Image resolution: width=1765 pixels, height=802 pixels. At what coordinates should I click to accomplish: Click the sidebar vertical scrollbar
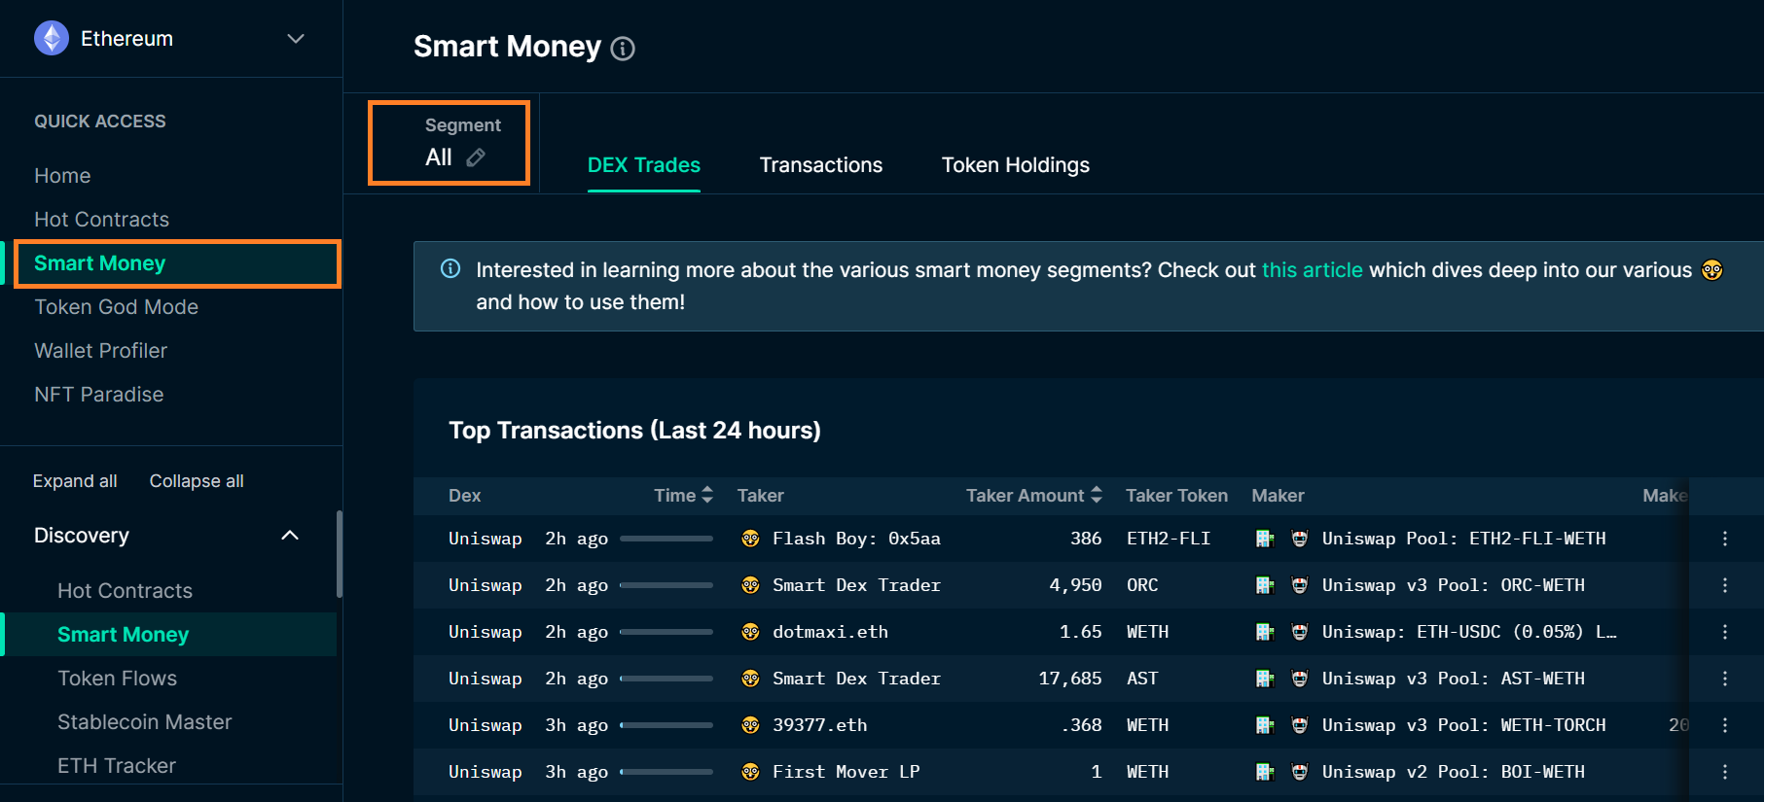click(x=339, y=554)
